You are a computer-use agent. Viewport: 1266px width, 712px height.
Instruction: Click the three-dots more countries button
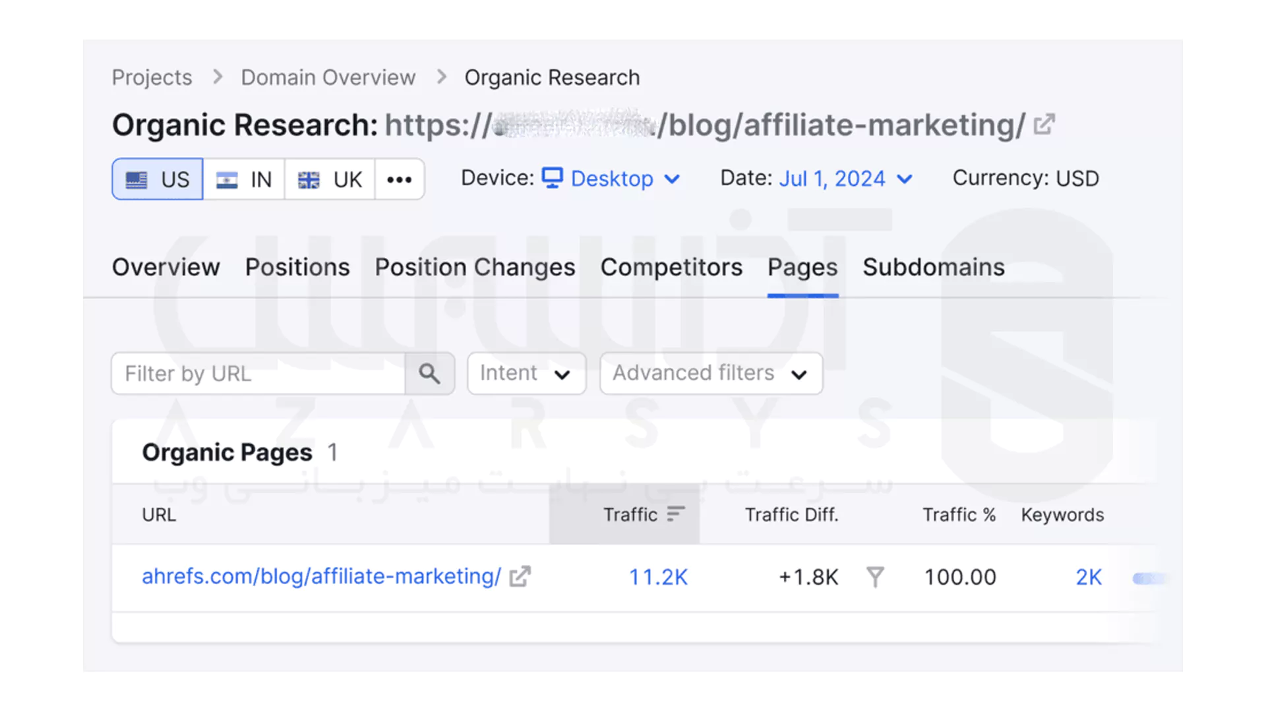tap(399, 179)
